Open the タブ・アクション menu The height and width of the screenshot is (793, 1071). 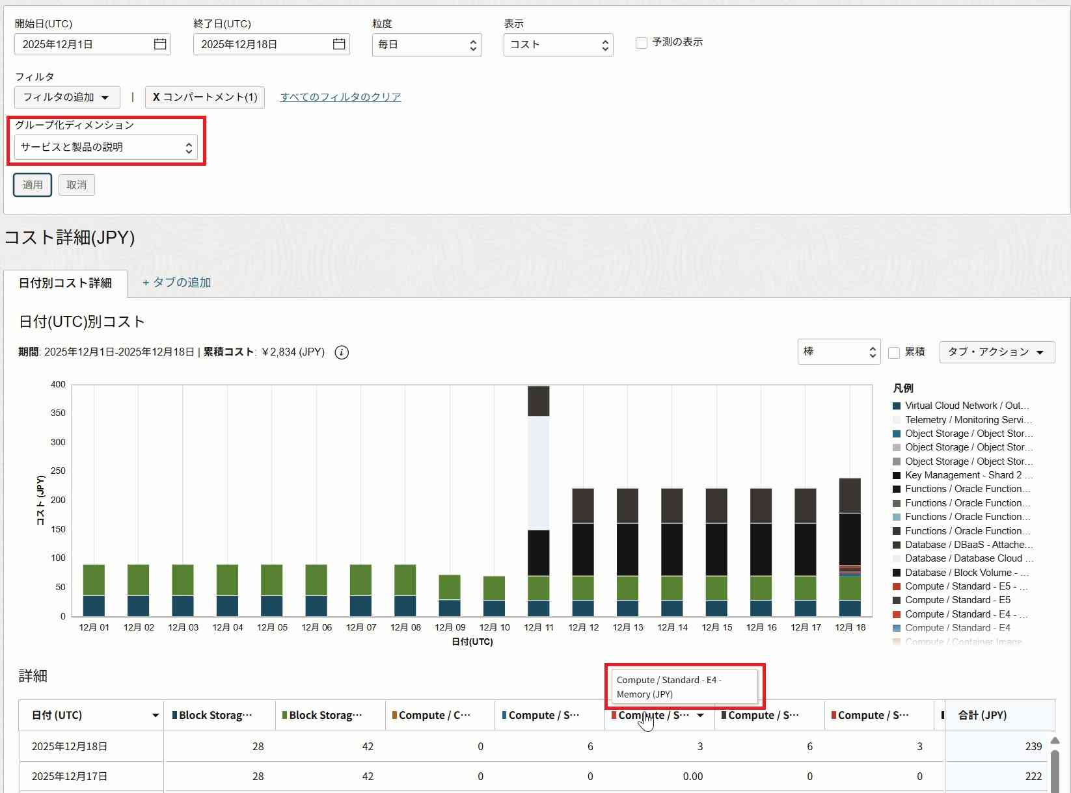coord(996,352)
